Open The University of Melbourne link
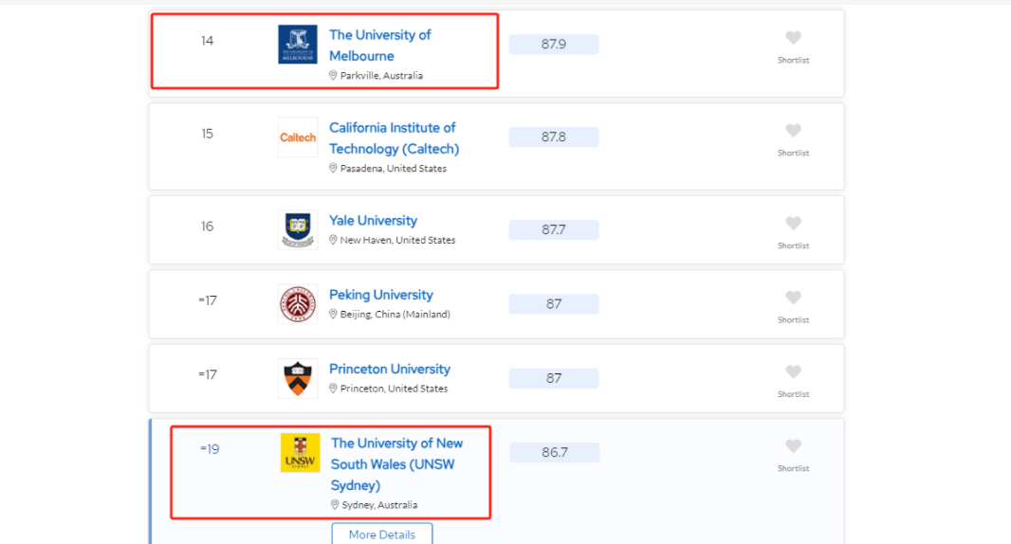 pyautogui.click(x=379, y=45)
